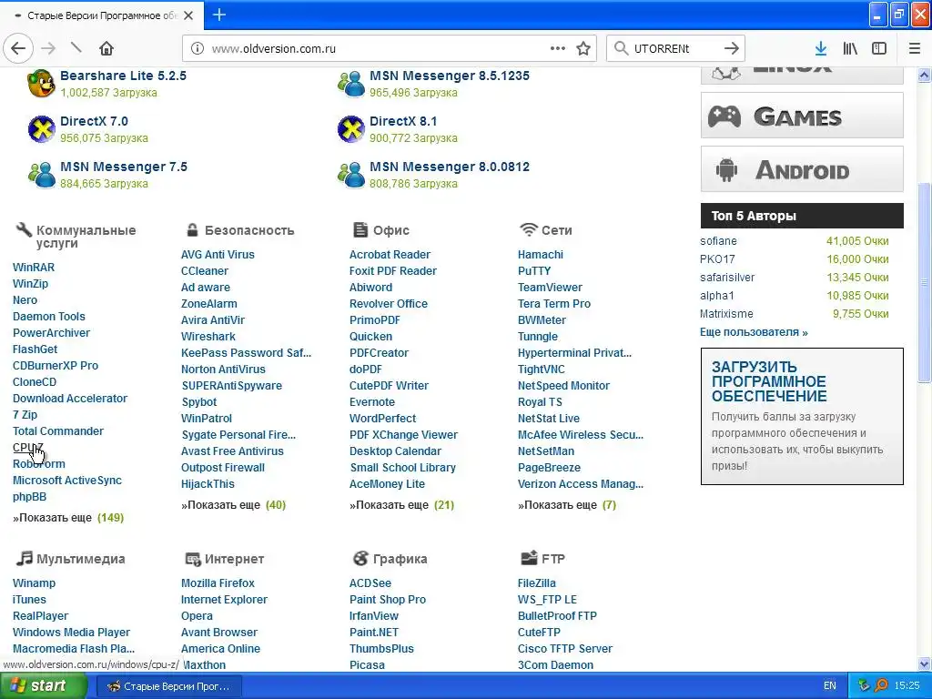This screenshot has height=699, width=932.
Task: Click the vertical scrollbar thumb
Action: point(924,282)
